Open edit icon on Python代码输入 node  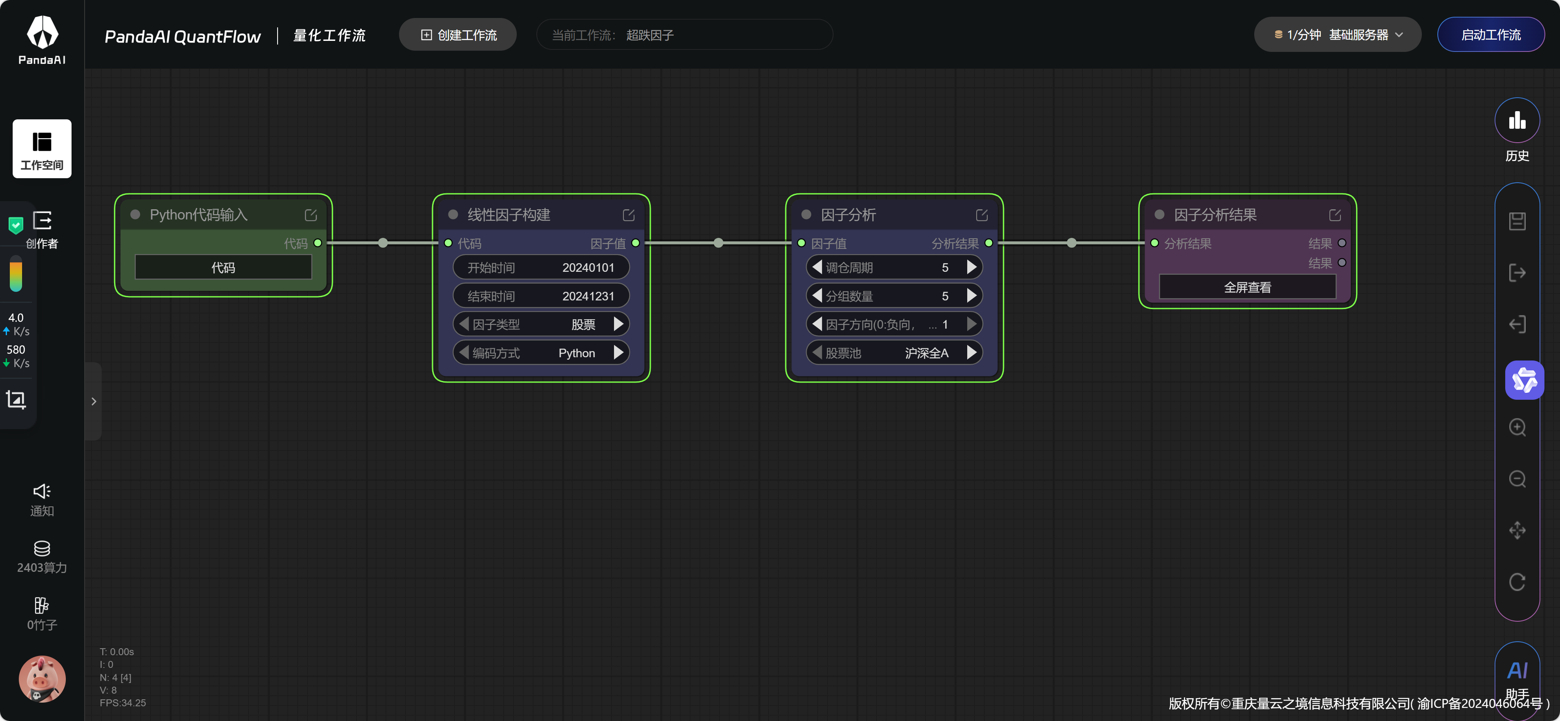pyautogui.click(x=311, y=215)
